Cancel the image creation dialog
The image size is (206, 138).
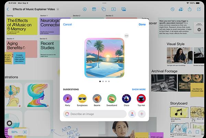coord(67,24)
